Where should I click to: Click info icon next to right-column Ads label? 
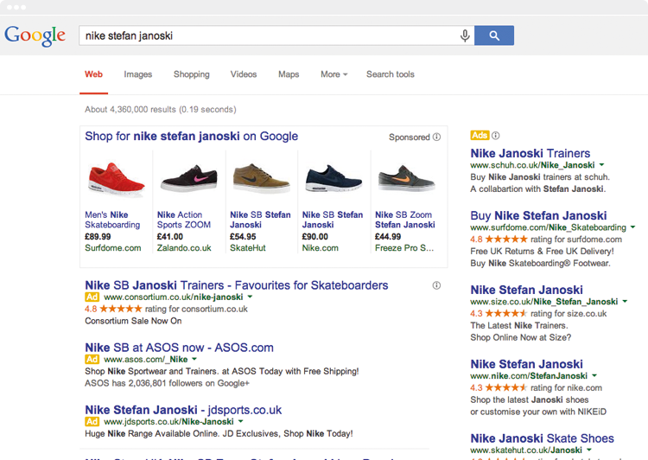click(x=496, y=136)
